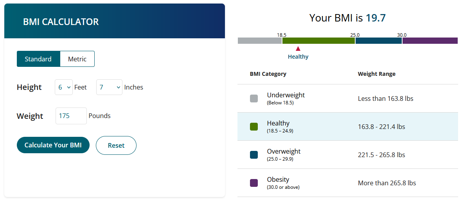Screen dimensions: 471x206
Task: Click the blue overweight segment of BMI bar
Action: (379, 41)
